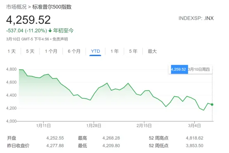Click the 4,400 y-axis label
This screenshot has height=153, width=229.
(x=12, y=95)
